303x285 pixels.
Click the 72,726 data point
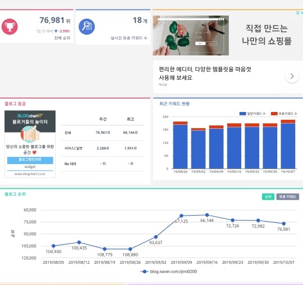[233, 220]
